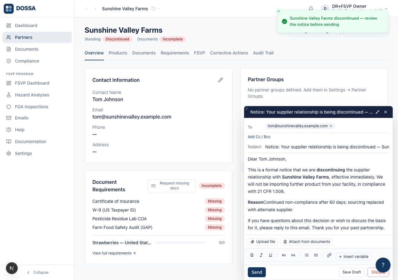Click Attach from documents button
The image size is (398, 280).
click(x=307, y=242)
